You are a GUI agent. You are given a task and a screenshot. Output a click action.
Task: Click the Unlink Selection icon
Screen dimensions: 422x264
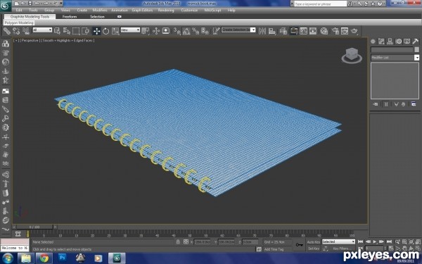click(x=16, y=31)
